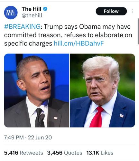The image size is (139, 161).
Task: Open The Hill display name
Action: (32, 9)
